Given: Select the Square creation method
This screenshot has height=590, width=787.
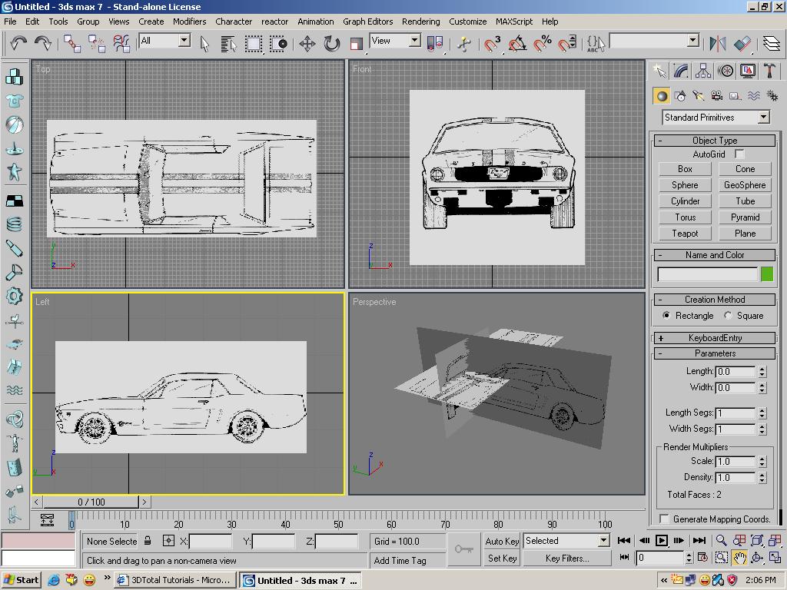Looking at the screenshot, I should 728,316.
